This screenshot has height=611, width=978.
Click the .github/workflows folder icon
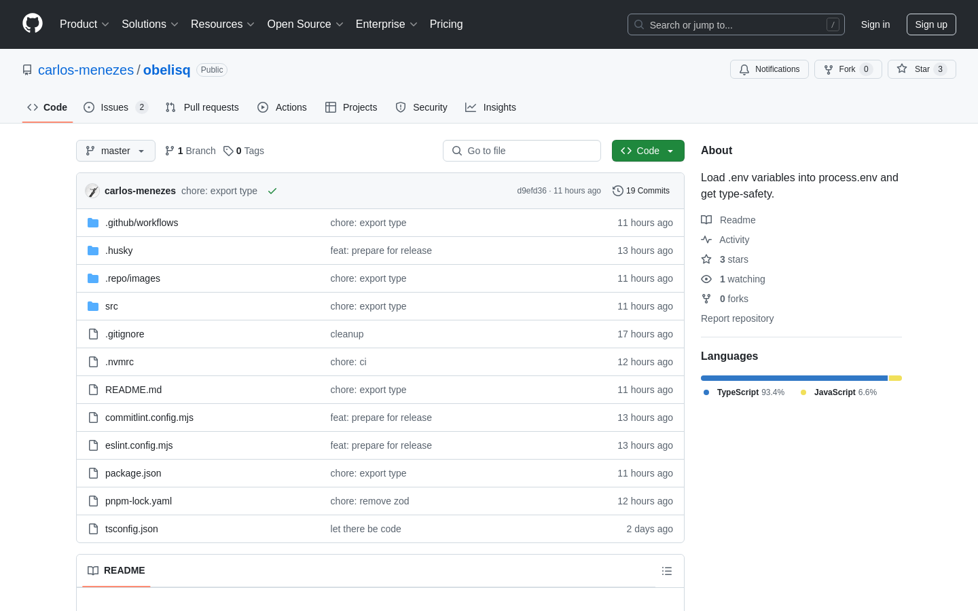(93, 223)
